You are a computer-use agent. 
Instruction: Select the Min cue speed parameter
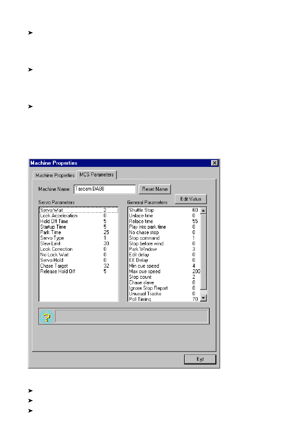click(x=164, y=266)
